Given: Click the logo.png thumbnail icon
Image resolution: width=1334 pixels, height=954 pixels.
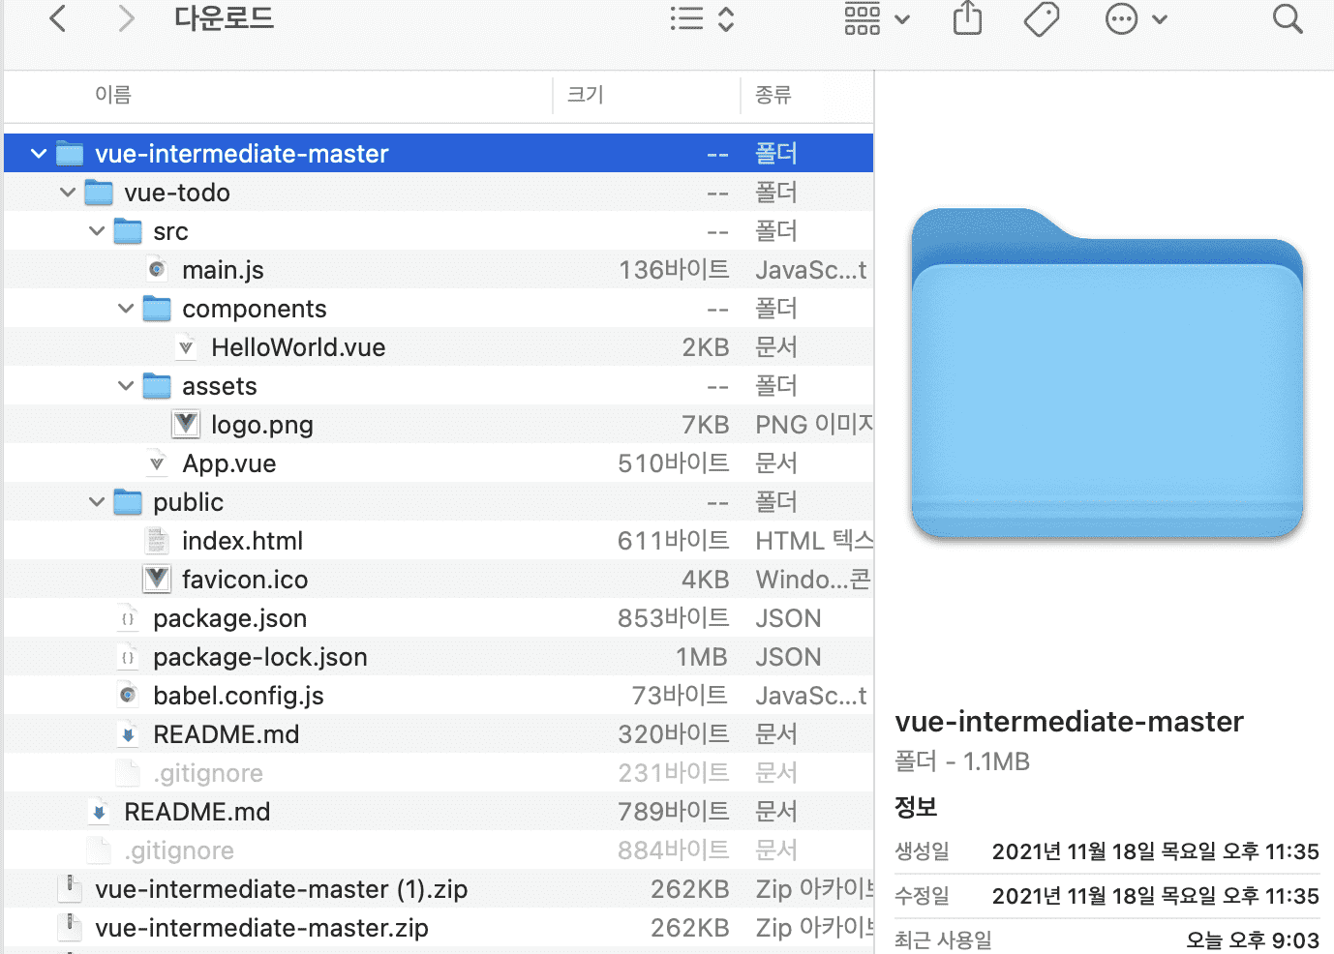Looking at the screenshot, I should (186, 425).
